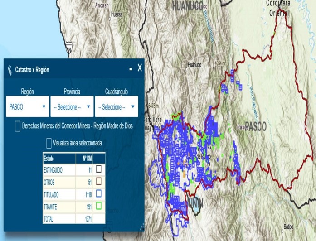The height and width of the screenshot is (241, 316).
Task: Minimize the Catastro x Región panel
Action: (131, 69)
